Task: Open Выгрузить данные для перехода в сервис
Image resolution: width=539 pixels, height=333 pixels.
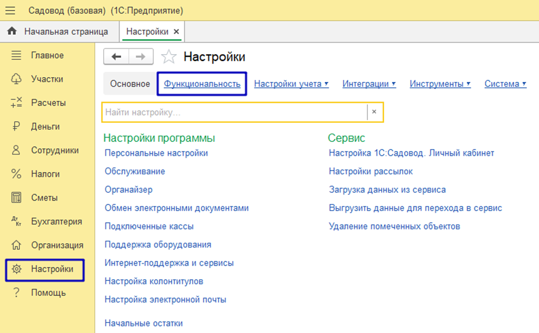Action: (416, 208)
